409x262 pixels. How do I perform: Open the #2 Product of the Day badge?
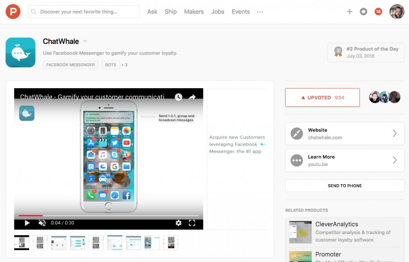point(366,52)
